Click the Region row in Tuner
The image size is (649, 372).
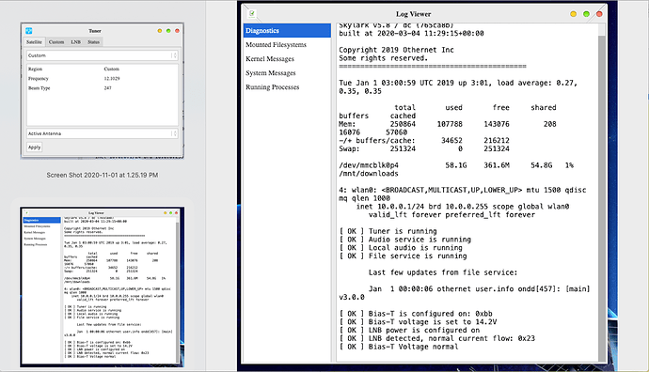pyautogui.click(x=103, y=69)
